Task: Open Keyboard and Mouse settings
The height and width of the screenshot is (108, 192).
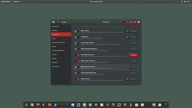Action: 61,43
